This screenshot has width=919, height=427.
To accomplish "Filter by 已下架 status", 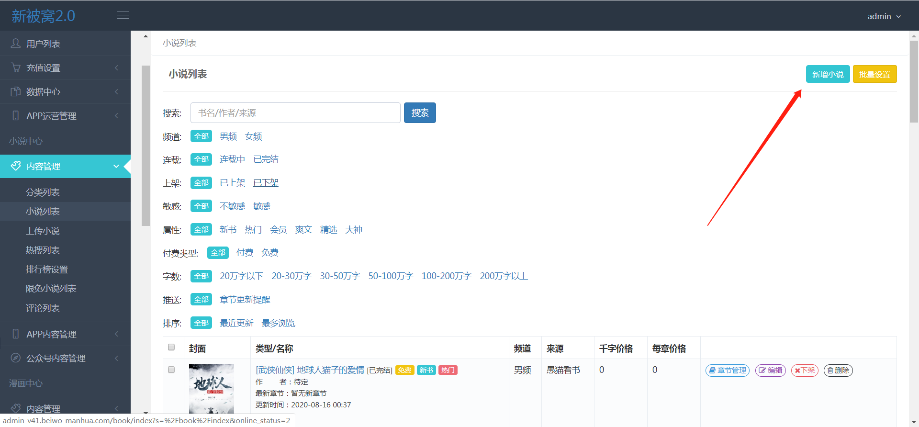I will coord(266,183).
